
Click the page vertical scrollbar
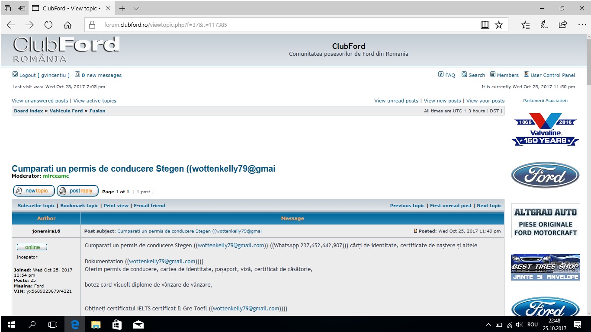588,173
